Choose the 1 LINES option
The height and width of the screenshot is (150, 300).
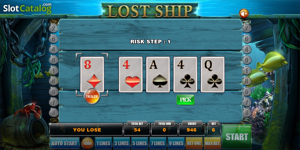[x=103, y=143]
